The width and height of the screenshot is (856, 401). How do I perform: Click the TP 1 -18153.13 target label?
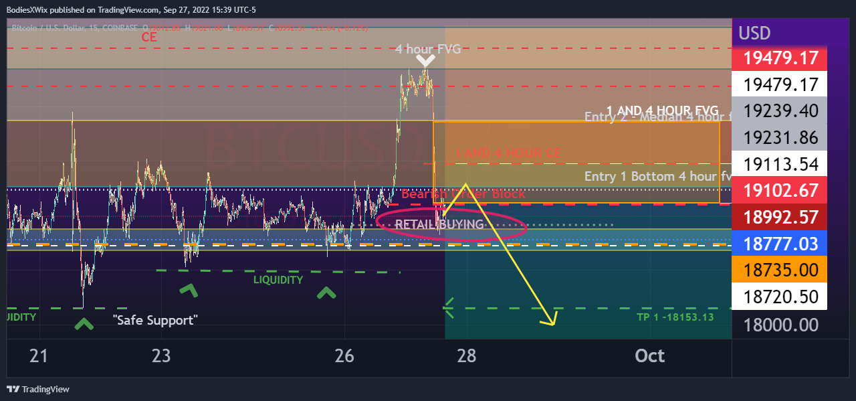[x=675, y=317]
